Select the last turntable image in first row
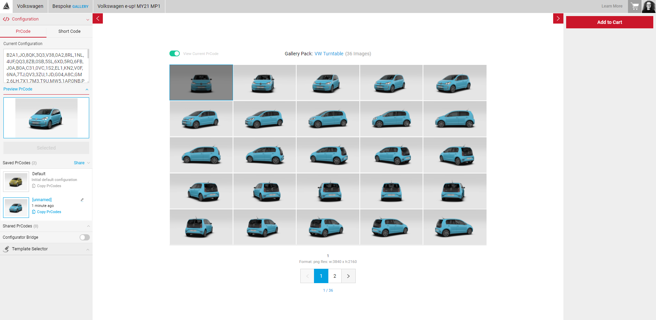 point(455,82)
